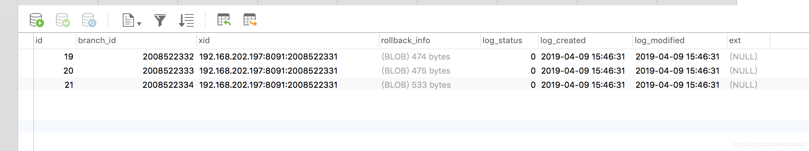Click the document text view icon
The width and height of the screenshot is (809, 151).
click(128, 20)
